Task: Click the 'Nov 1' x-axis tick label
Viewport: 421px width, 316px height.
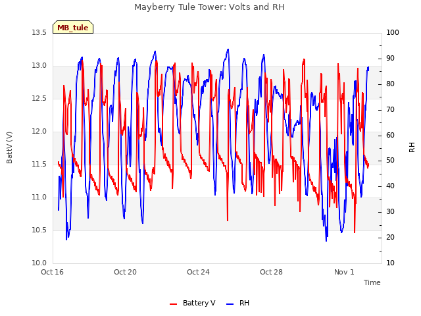Action: tap(344, 272)
